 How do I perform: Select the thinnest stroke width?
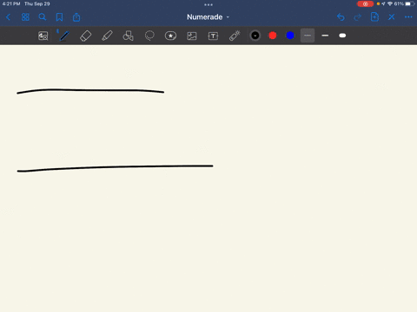pos(308,36)
